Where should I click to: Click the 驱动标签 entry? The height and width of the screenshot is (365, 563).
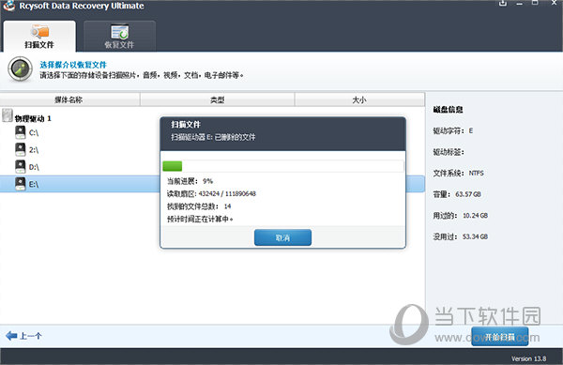449,152
